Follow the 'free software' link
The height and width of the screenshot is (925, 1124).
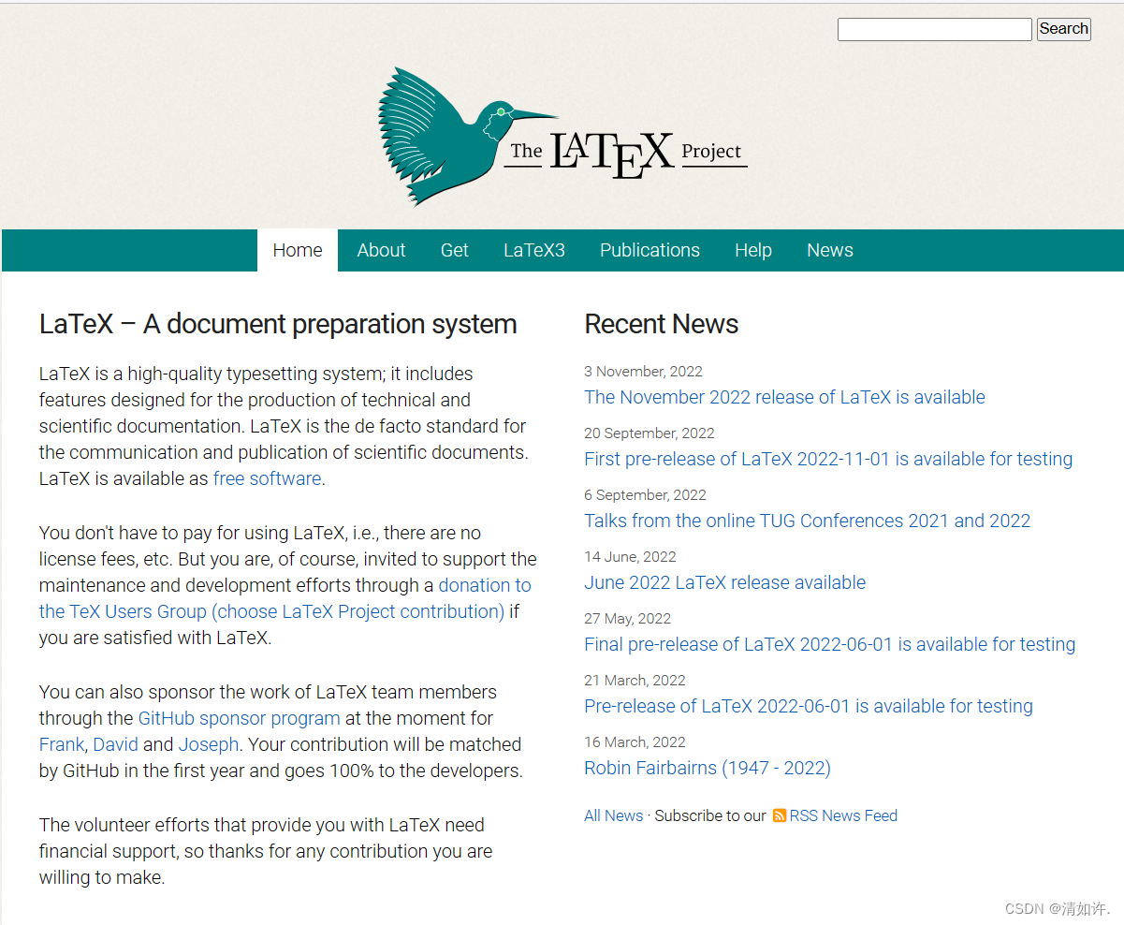(x=267, y=478)
